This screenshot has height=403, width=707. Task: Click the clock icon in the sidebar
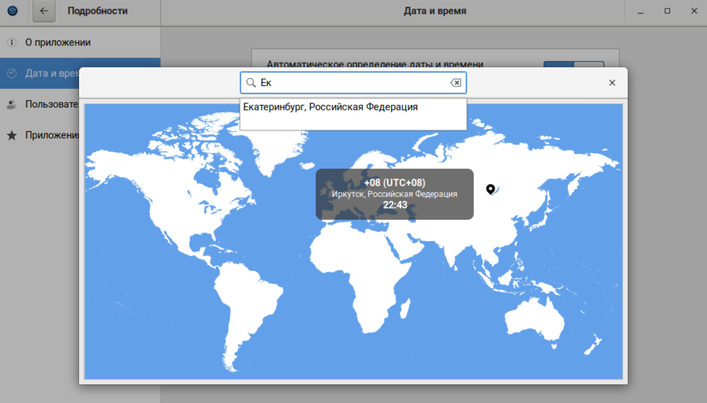coord(11,73)
